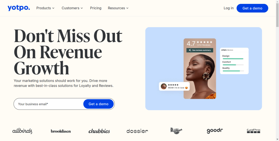Click the dossier brand logo

click(137, 131)
